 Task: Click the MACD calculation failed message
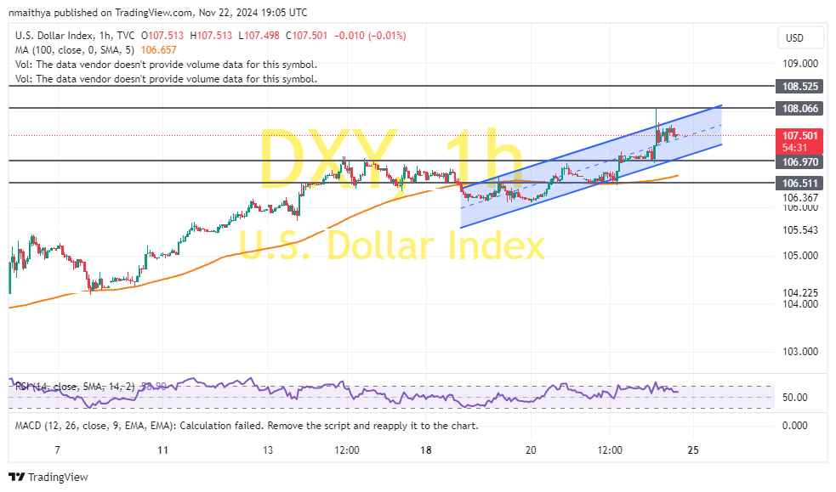pos(247,426)
